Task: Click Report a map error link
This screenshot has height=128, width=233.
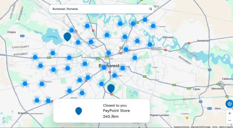Action: pyautogui.click(x=226, y=127)
